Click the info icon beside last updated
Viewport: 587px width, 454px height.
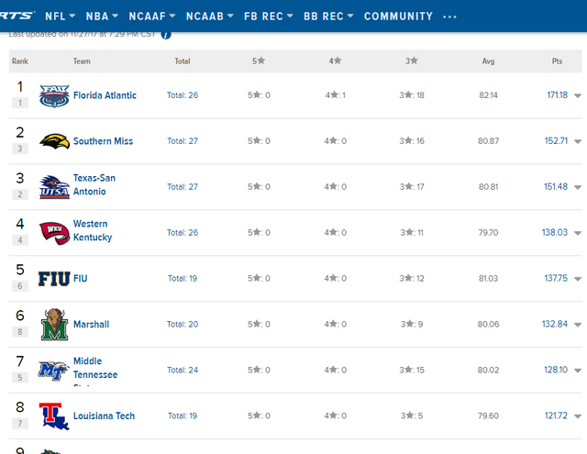pos(166,35)
